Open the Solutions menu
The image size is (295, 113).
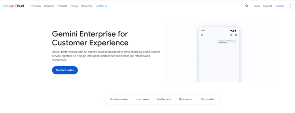(x=49, y=6)
